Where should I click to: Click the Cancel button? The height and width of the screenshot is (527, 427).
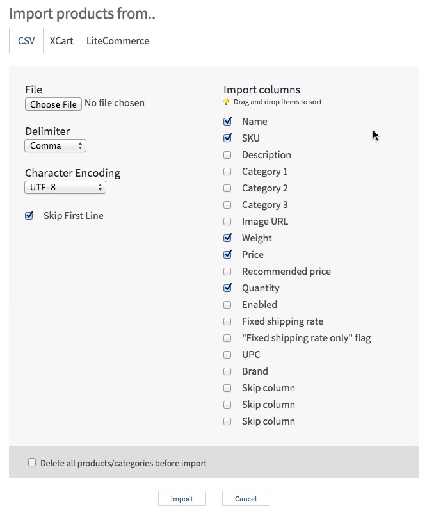[x=246, y=498]
